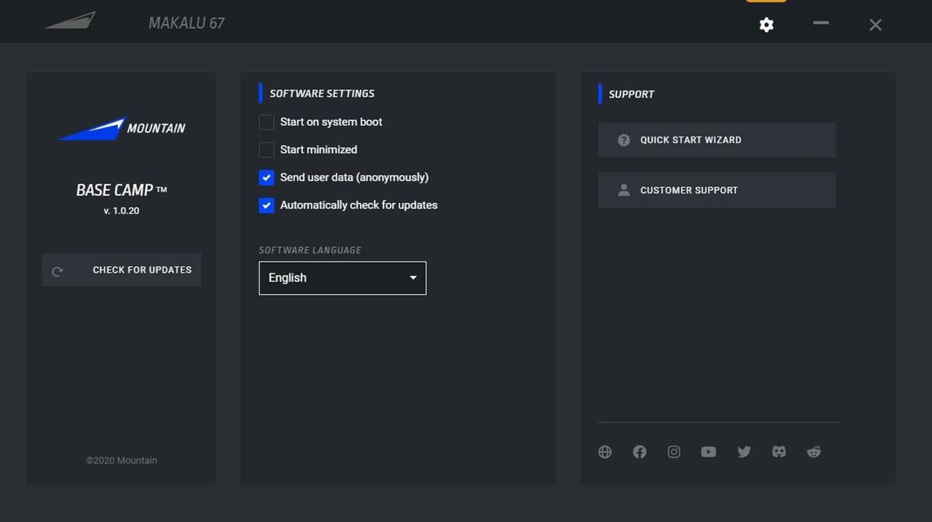Click the dropdown arrow beside English
Viewport: 932px width, 522px height.
(x=413, y=278)
